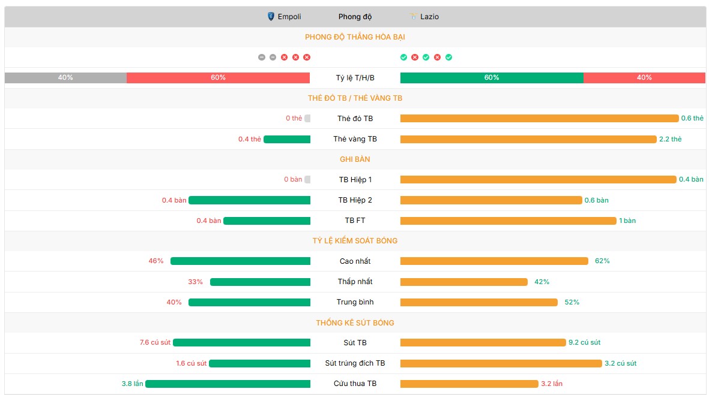Click the Lazio team name
The width and height of the screenshot is (709, 395).
pyautogui.click(x=430, y=17)
